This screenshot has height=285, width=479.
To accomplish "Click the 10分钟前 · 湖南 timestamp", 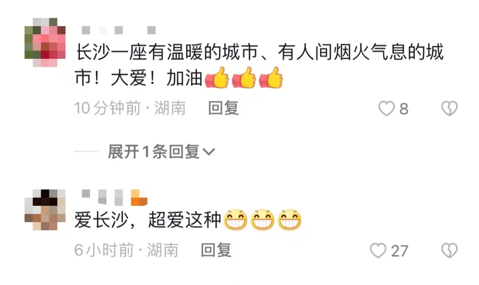I will [x=130, y=108].
